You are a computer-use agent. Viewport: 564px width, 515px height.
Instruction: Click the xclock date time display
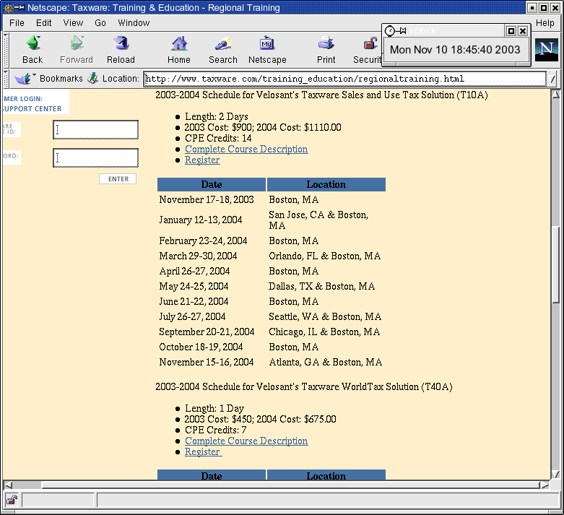click(x=455, y=49)
